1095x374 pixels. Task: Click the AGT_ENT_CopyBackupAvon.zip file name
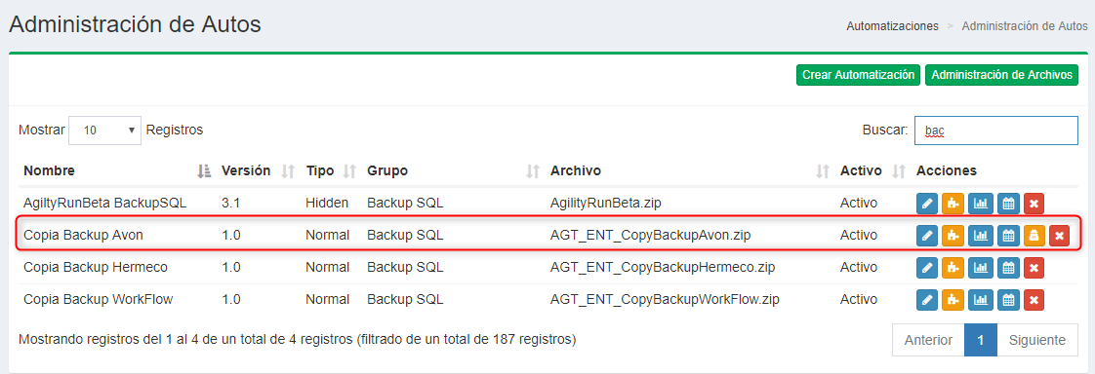coord(650,236)
